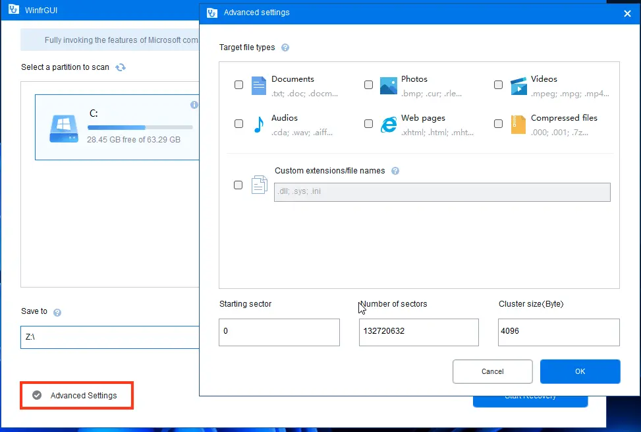Check the Custom extensions/file names checkbox

click(x=238, y=185)
